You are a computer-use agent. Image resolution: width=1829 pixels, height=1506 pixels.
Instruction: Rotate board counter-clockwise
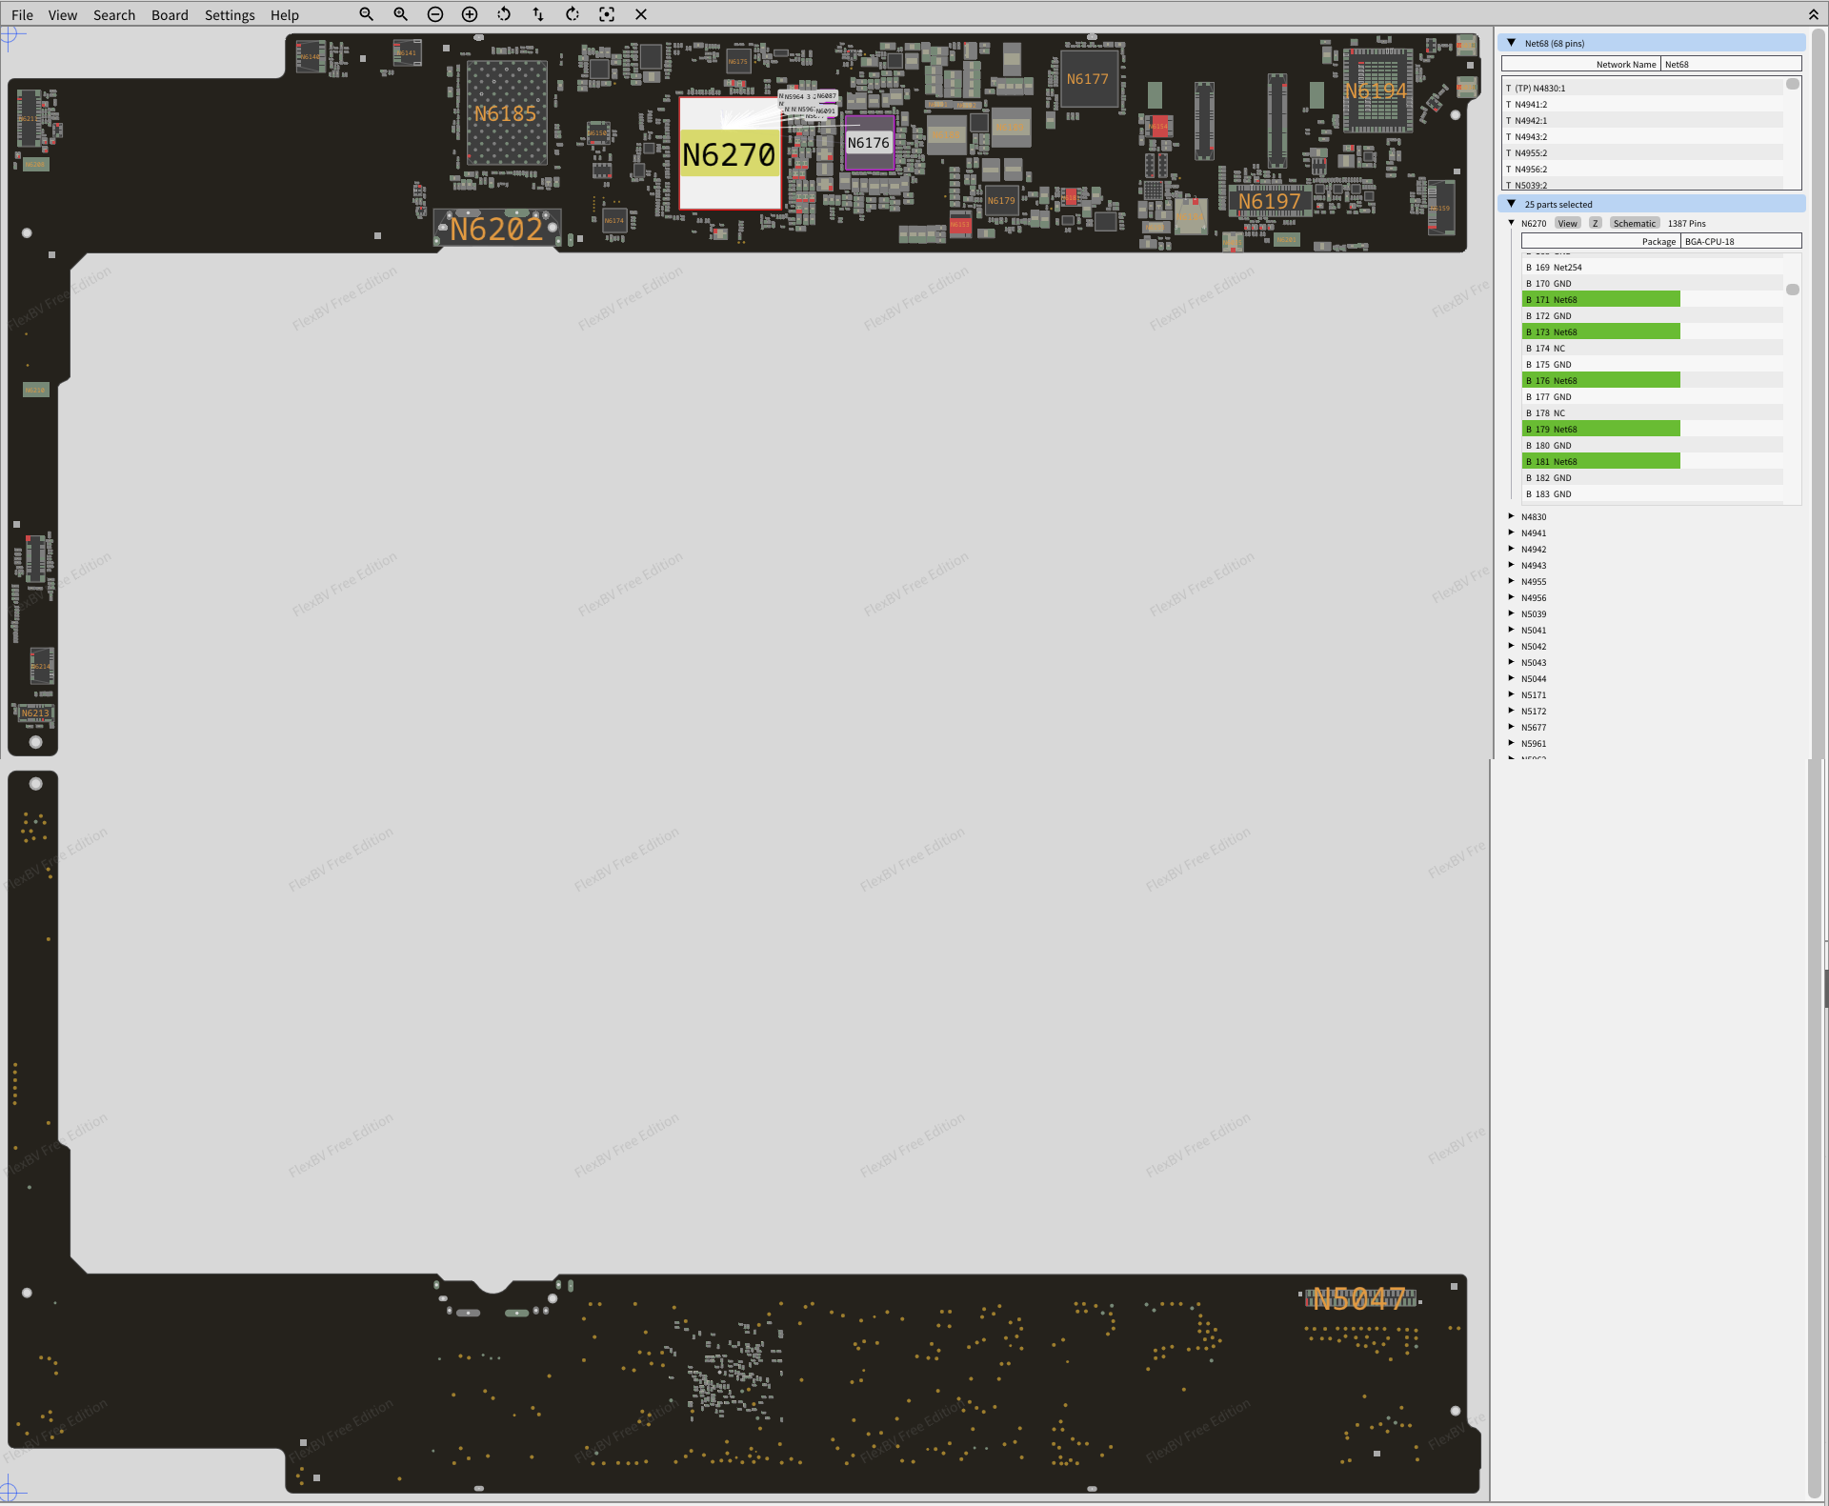[x=504, y=14]
